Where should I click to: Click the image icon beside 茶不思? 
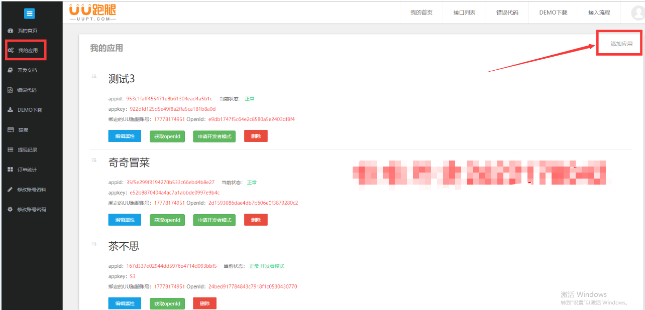(x=93, y=244)
